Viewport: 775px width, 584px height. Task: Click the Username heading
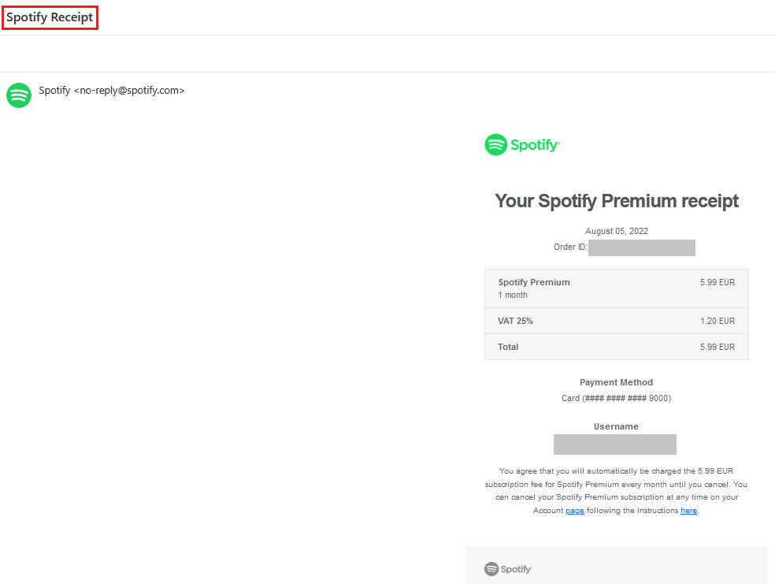[617, 426]
